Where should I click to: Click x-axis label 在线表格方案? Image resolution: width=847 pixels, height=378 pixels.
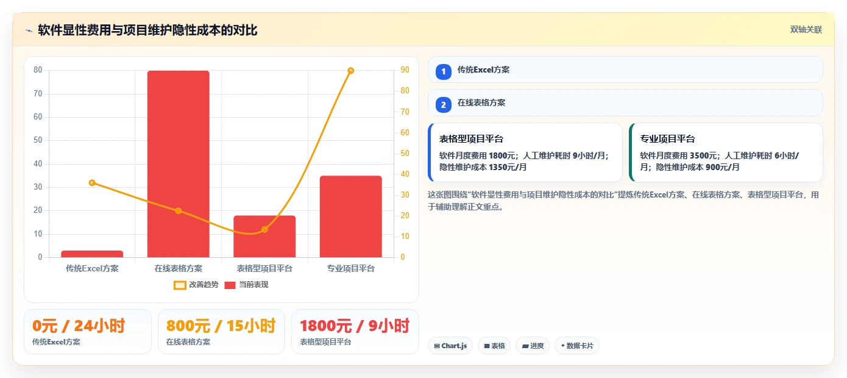coord(179,268)
